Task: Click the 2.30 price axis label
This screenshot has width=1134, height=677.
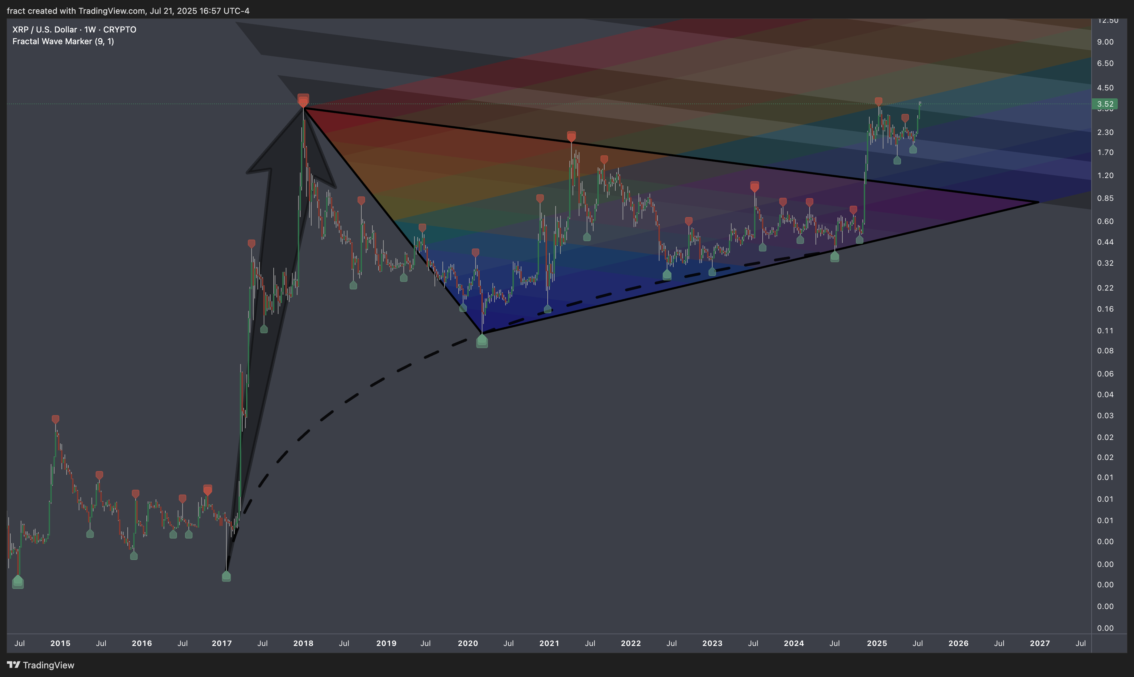Action: tap(1105, 132)
